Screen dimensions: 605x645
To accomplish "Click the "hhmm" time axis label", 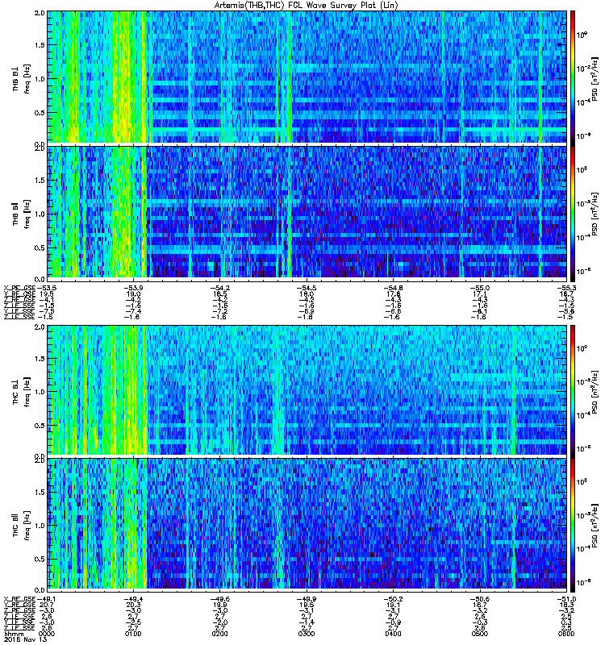I will 14,634.
